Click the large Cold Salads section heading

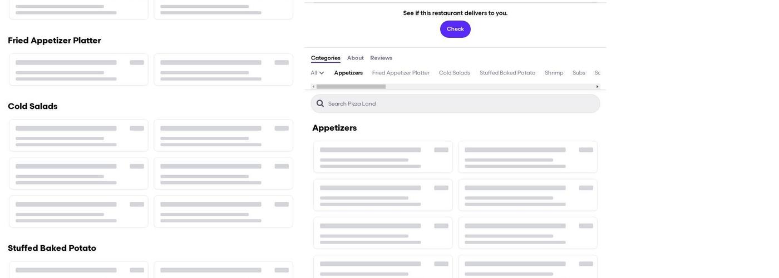[33, 106]
